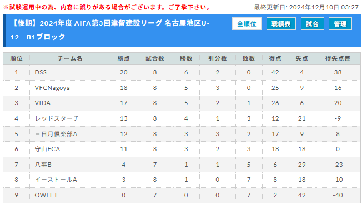This screenshot has width=362, height=204.
Task: Click the 管理 button
Action: tap(340, 24)
